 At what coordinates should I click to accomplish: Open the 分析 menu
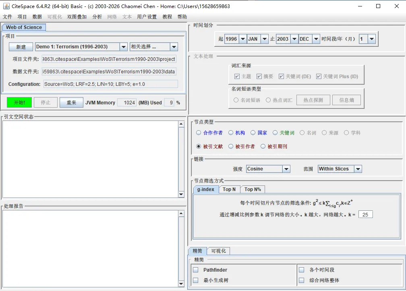pyautogui.click(x=97, y=17)
